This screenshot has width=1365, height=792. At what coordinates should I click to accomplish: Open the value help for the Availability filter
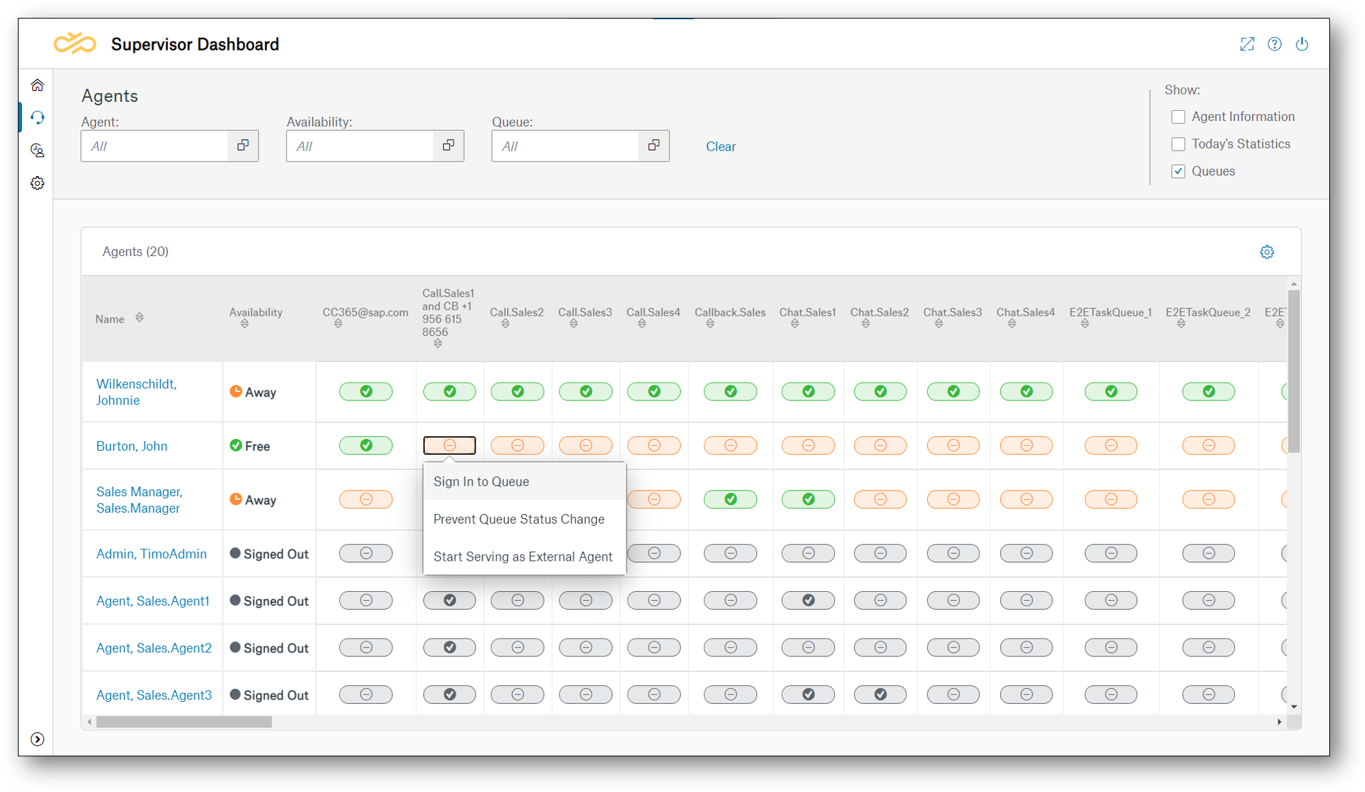(448, 145)
